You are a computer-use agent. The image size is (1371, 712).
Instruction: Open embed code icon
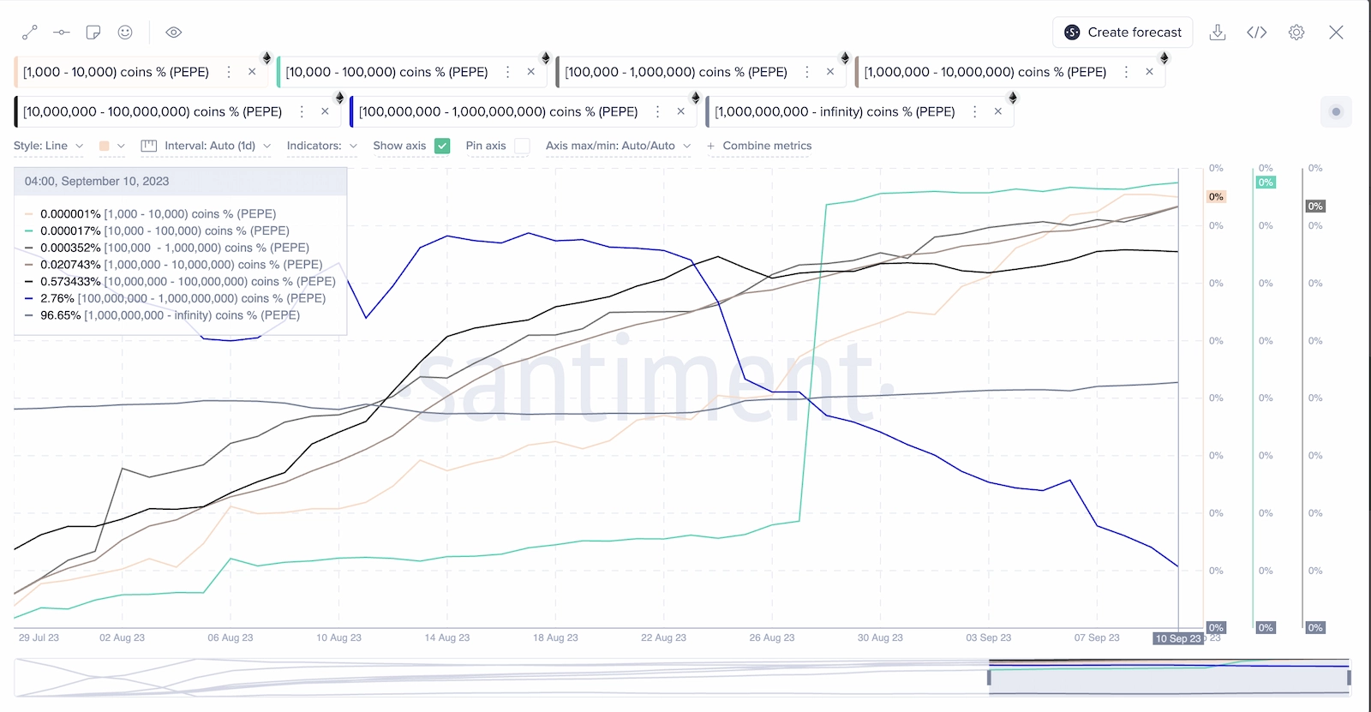pos(1256,33)
